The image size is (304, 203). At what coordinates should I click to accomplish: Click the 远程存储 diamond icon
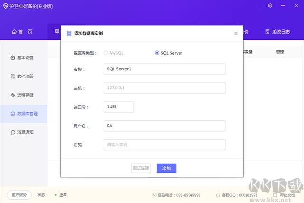coord(13,95)
